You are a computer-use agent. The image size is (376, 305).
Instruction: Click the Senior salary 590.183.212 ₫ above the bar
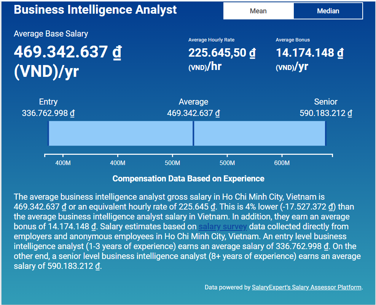[326, 113]
